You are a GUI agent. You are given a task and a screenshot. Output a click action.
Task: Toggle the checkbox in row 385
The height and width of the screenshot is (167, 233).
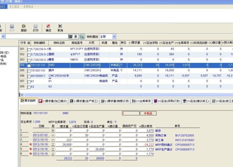click(29, 71)
